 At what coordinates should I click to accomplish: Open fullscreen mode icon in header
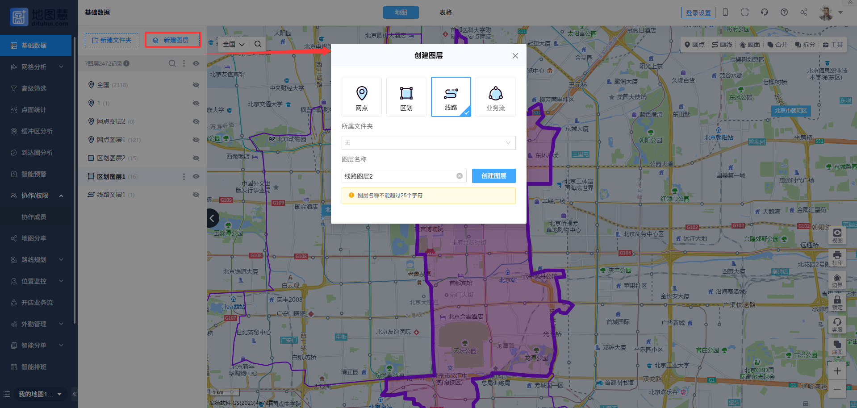(x=744, y=12)
